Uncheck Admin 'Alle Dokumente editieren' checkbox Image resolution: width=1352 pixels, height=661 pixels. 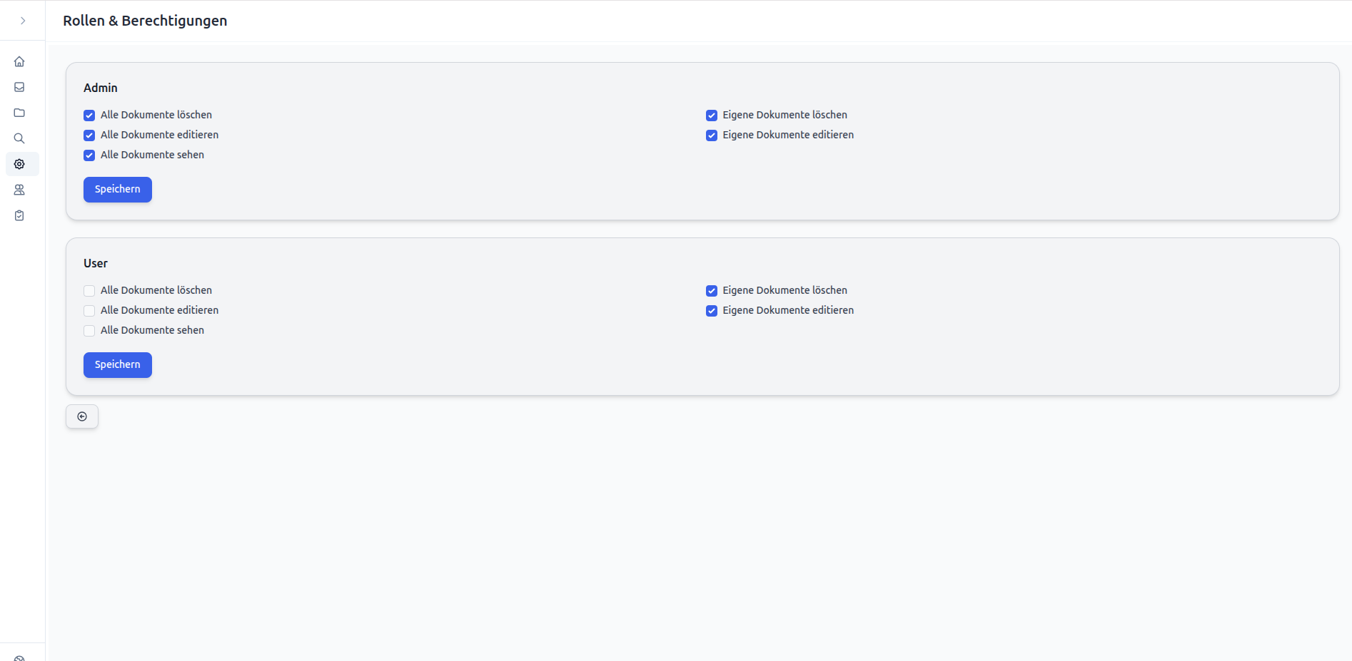[89, 135]
